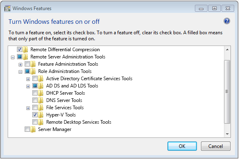Select the DNS Server Tools label
Image resolution: width=239 pixels, height=160 pixels.
(64, 100)
